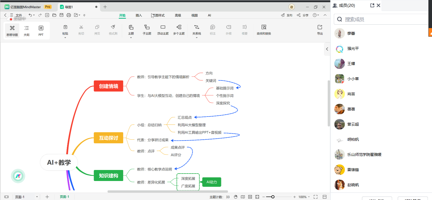Click the undo arrow icon

[30, 15]
